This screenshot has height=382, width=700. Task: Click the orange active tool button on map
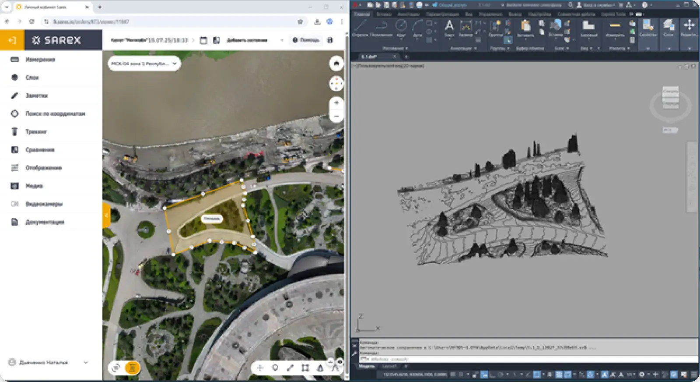click(132, 368)
